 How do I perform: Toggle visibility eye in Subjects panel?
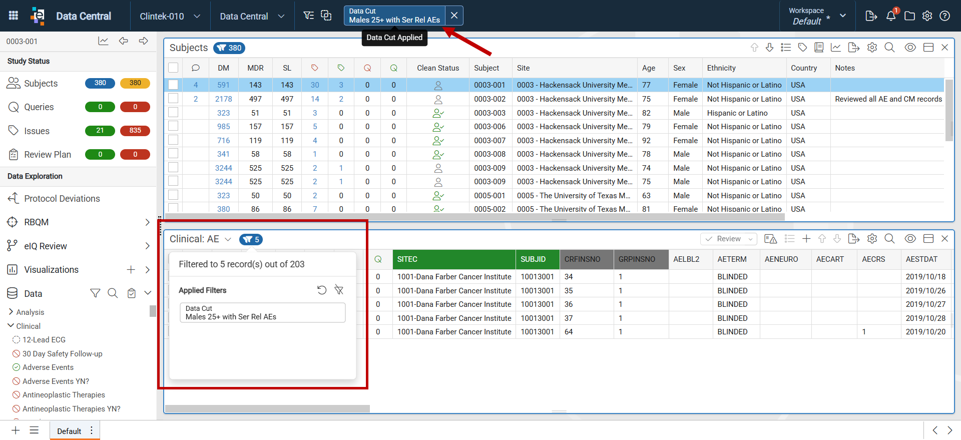pyautogui.click(x=910, y=48)
